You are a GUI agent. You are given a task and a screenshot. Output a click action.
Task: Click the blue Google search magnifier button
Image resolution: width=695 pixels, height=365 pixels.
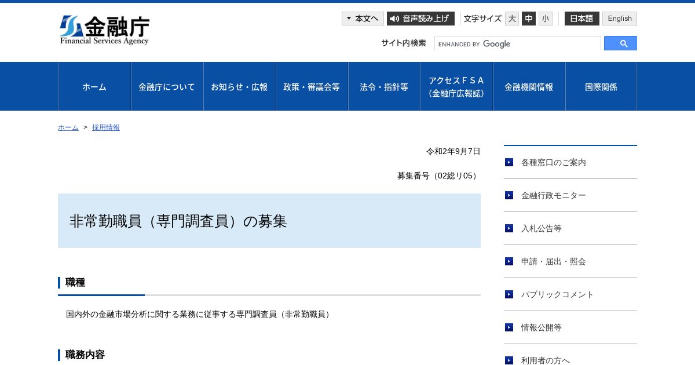tap(620, 43)
